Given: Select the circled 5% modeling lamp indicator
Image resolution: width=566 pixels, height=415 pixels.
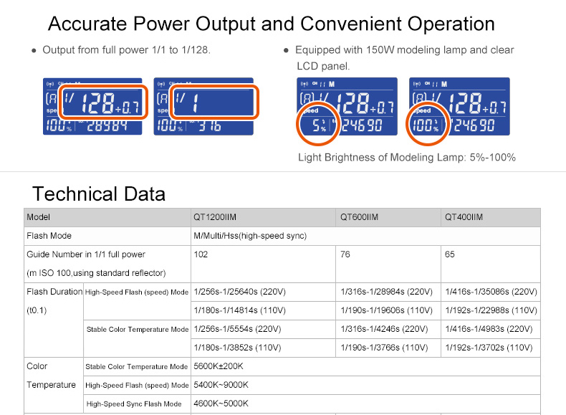Looking at the screenshot, I should tap(314, 124).
